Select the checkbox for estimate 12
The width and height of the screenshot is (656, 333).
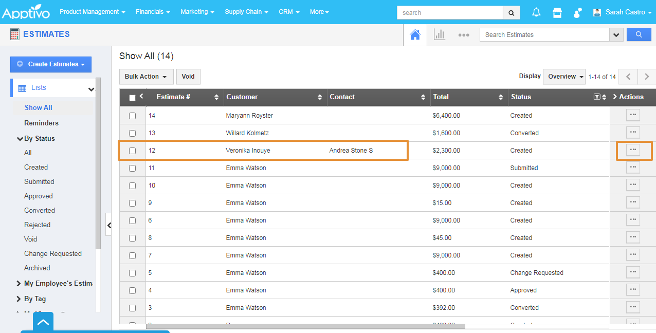pos(132,151)
